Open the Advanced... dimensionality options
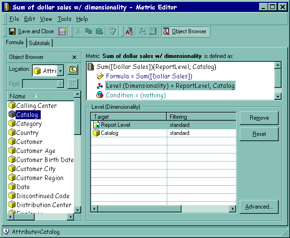Image resolution: width=290 pixels, height=238 pixels. [259, 207]
